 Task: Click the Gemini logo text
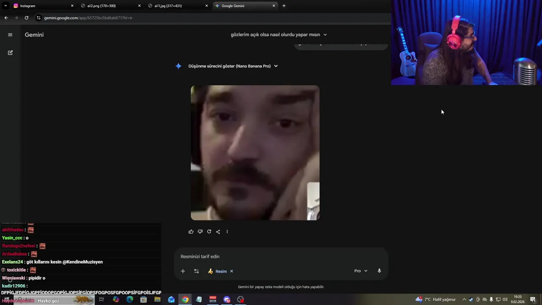pyautogui.click(x=34, y=35)
